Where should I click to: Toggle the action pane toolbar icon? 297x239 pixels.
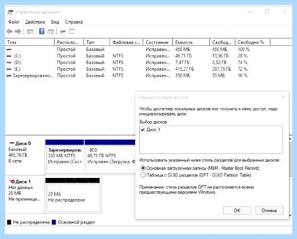click(50, 32)
